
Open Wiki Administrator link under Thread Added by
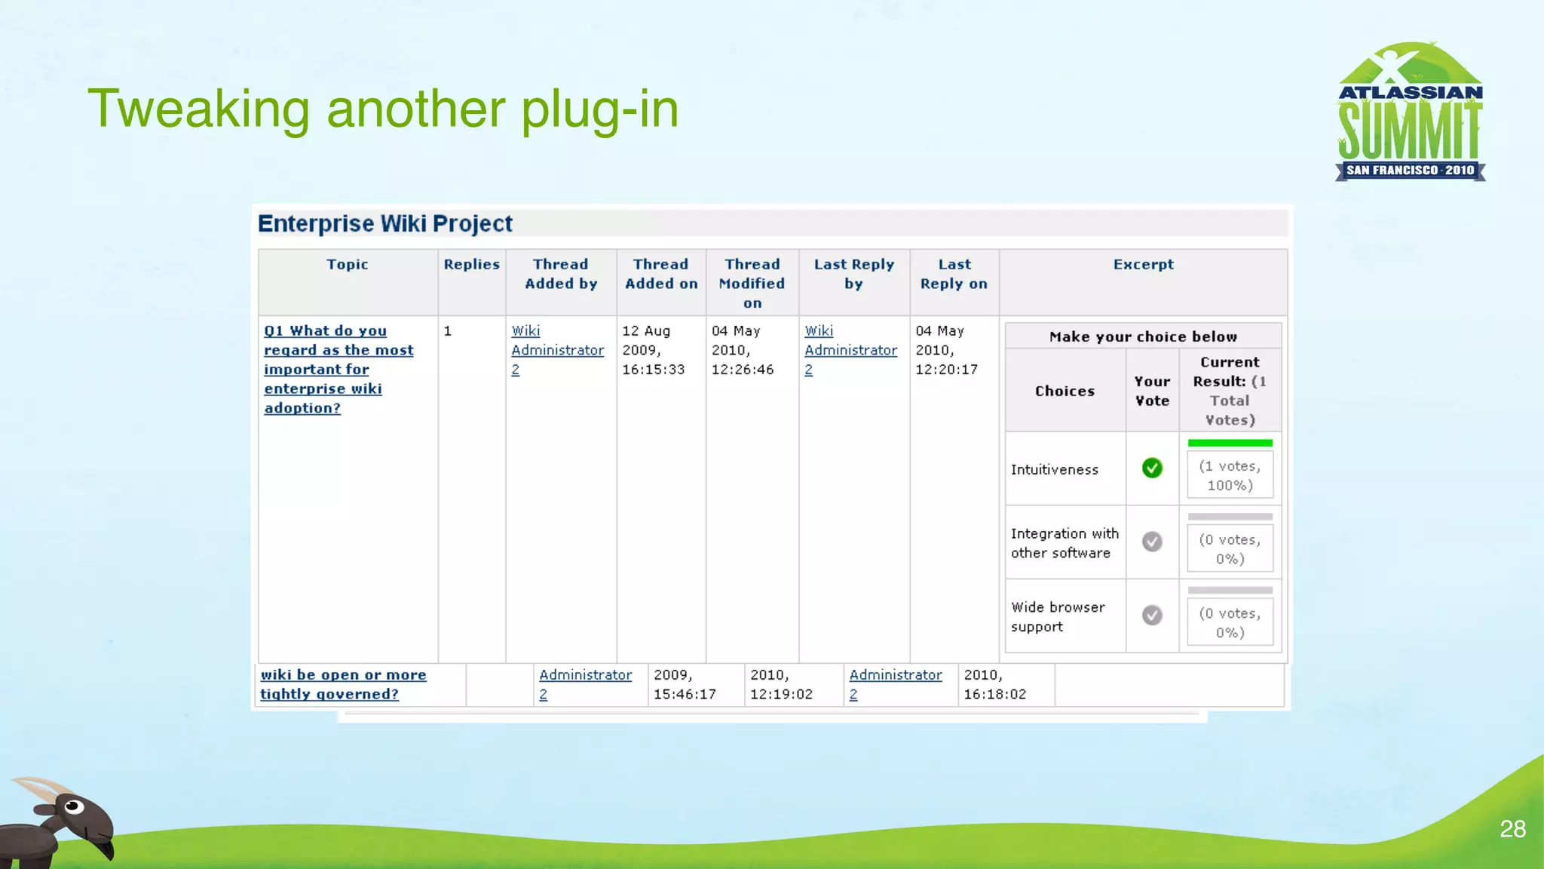557,350
